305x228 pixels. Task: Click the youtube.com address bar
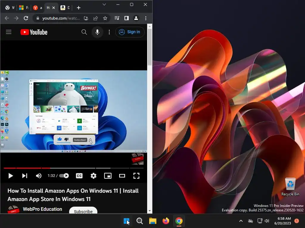click(61, 18)
